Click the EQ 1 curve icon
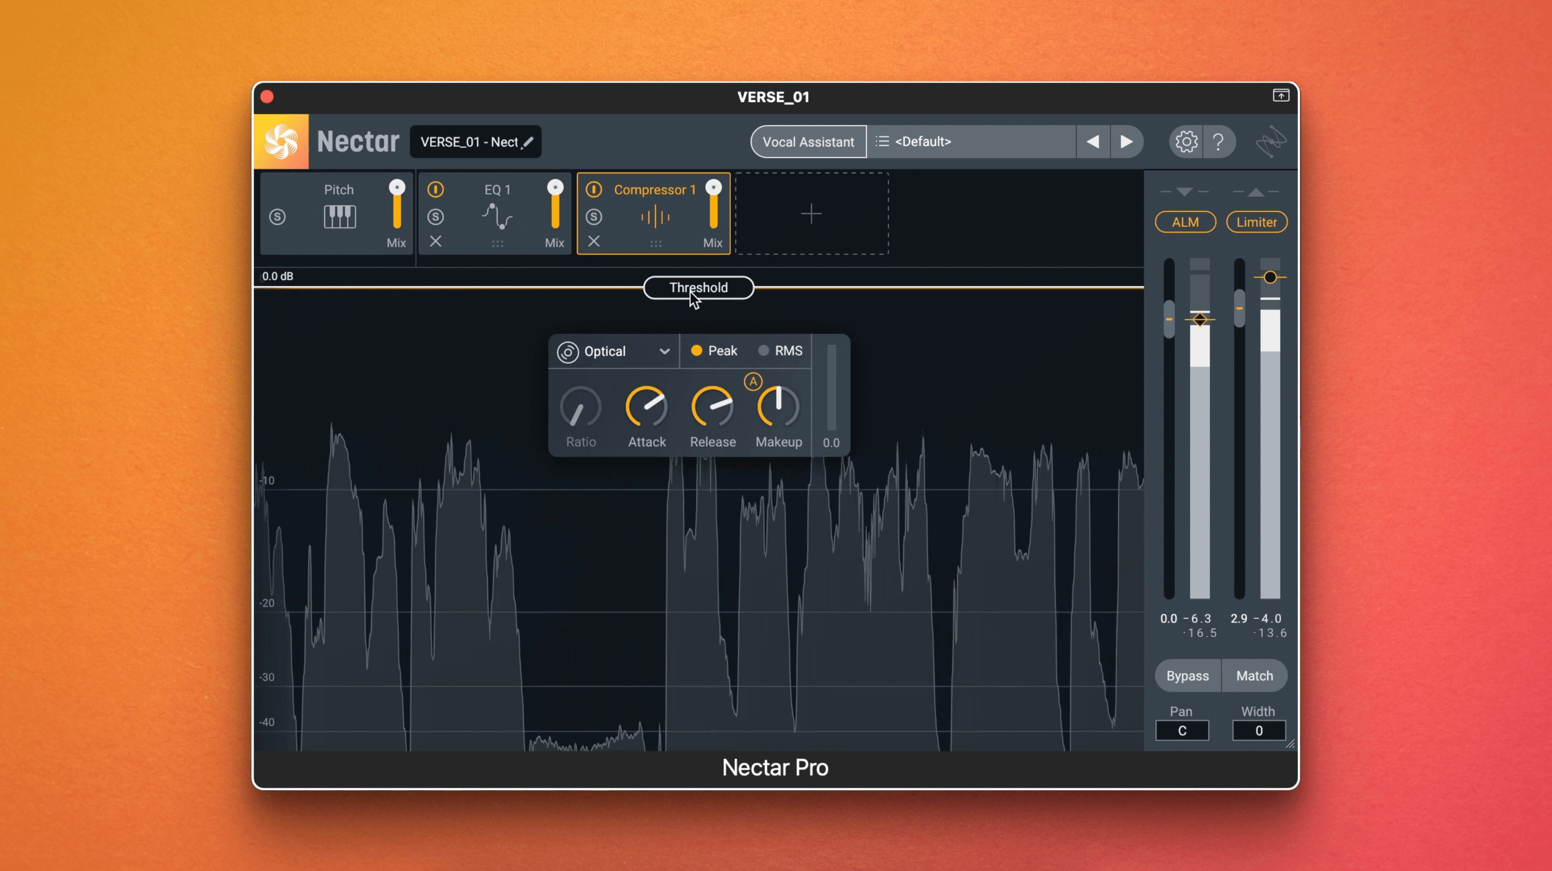The width and height of the screenshot is (1552, 871). point(497,217)
